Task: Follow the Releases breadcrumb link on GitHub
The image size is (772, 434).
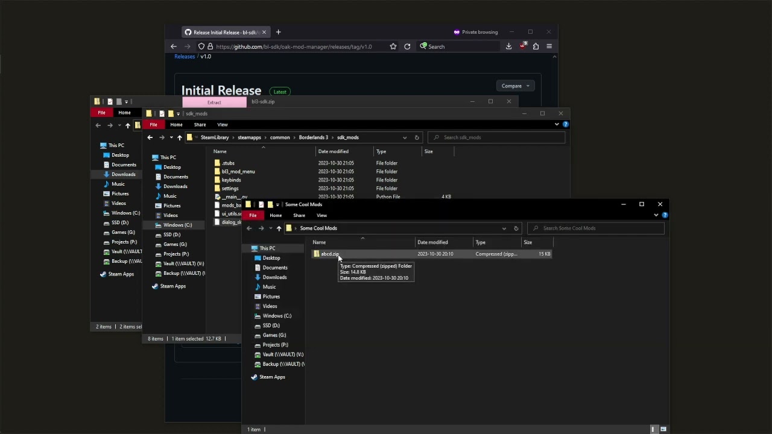Action: 185,57
